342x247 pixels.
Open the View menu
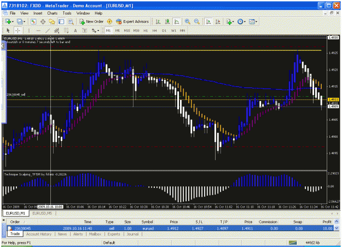click(x=25, y=13)
